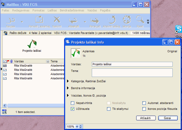Open the Laiškas menu
The image size is (182, 130).
[52, 10]
